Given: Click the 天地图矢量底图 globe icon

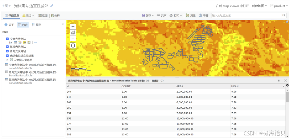Looking at the screenshot, I should 11,60.
